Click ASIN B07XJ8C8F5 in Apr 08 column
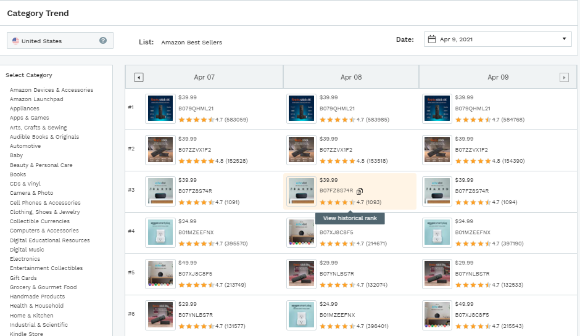Viewport: 580px width, 336px height. click(336, 232)
